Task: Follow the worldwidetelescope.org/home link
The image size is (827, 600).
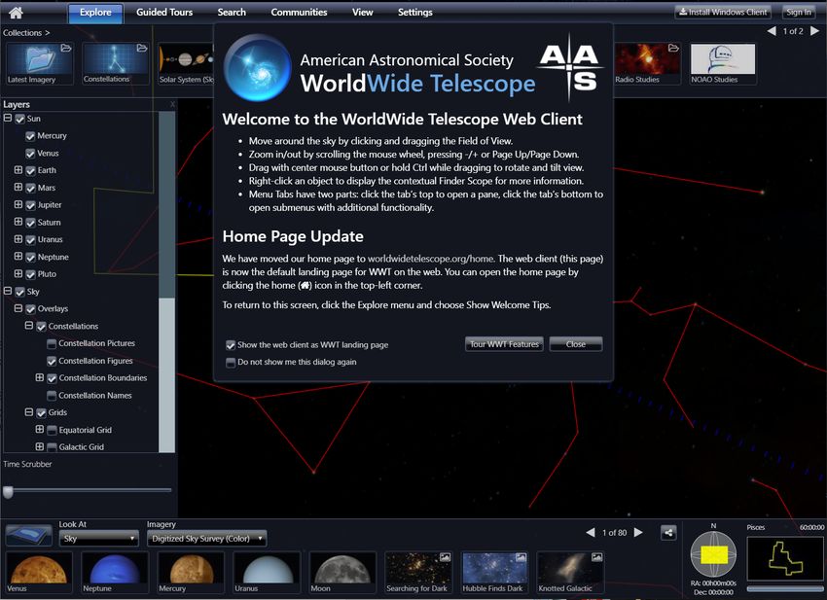Action: click(x=430, y=259)
